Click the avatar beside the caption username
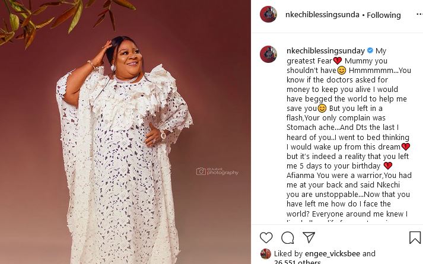 pyautogui.click(x=268, y=54)
